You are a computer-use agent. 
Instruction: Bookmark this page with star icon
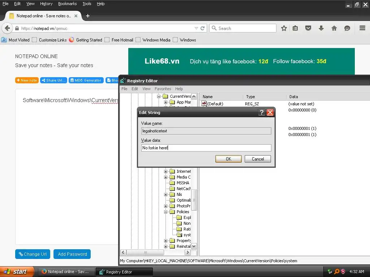[284, 28]
